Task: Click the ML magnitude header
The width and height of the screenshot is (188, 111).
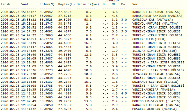Action: pyautogui.click(x=114, y=4)
